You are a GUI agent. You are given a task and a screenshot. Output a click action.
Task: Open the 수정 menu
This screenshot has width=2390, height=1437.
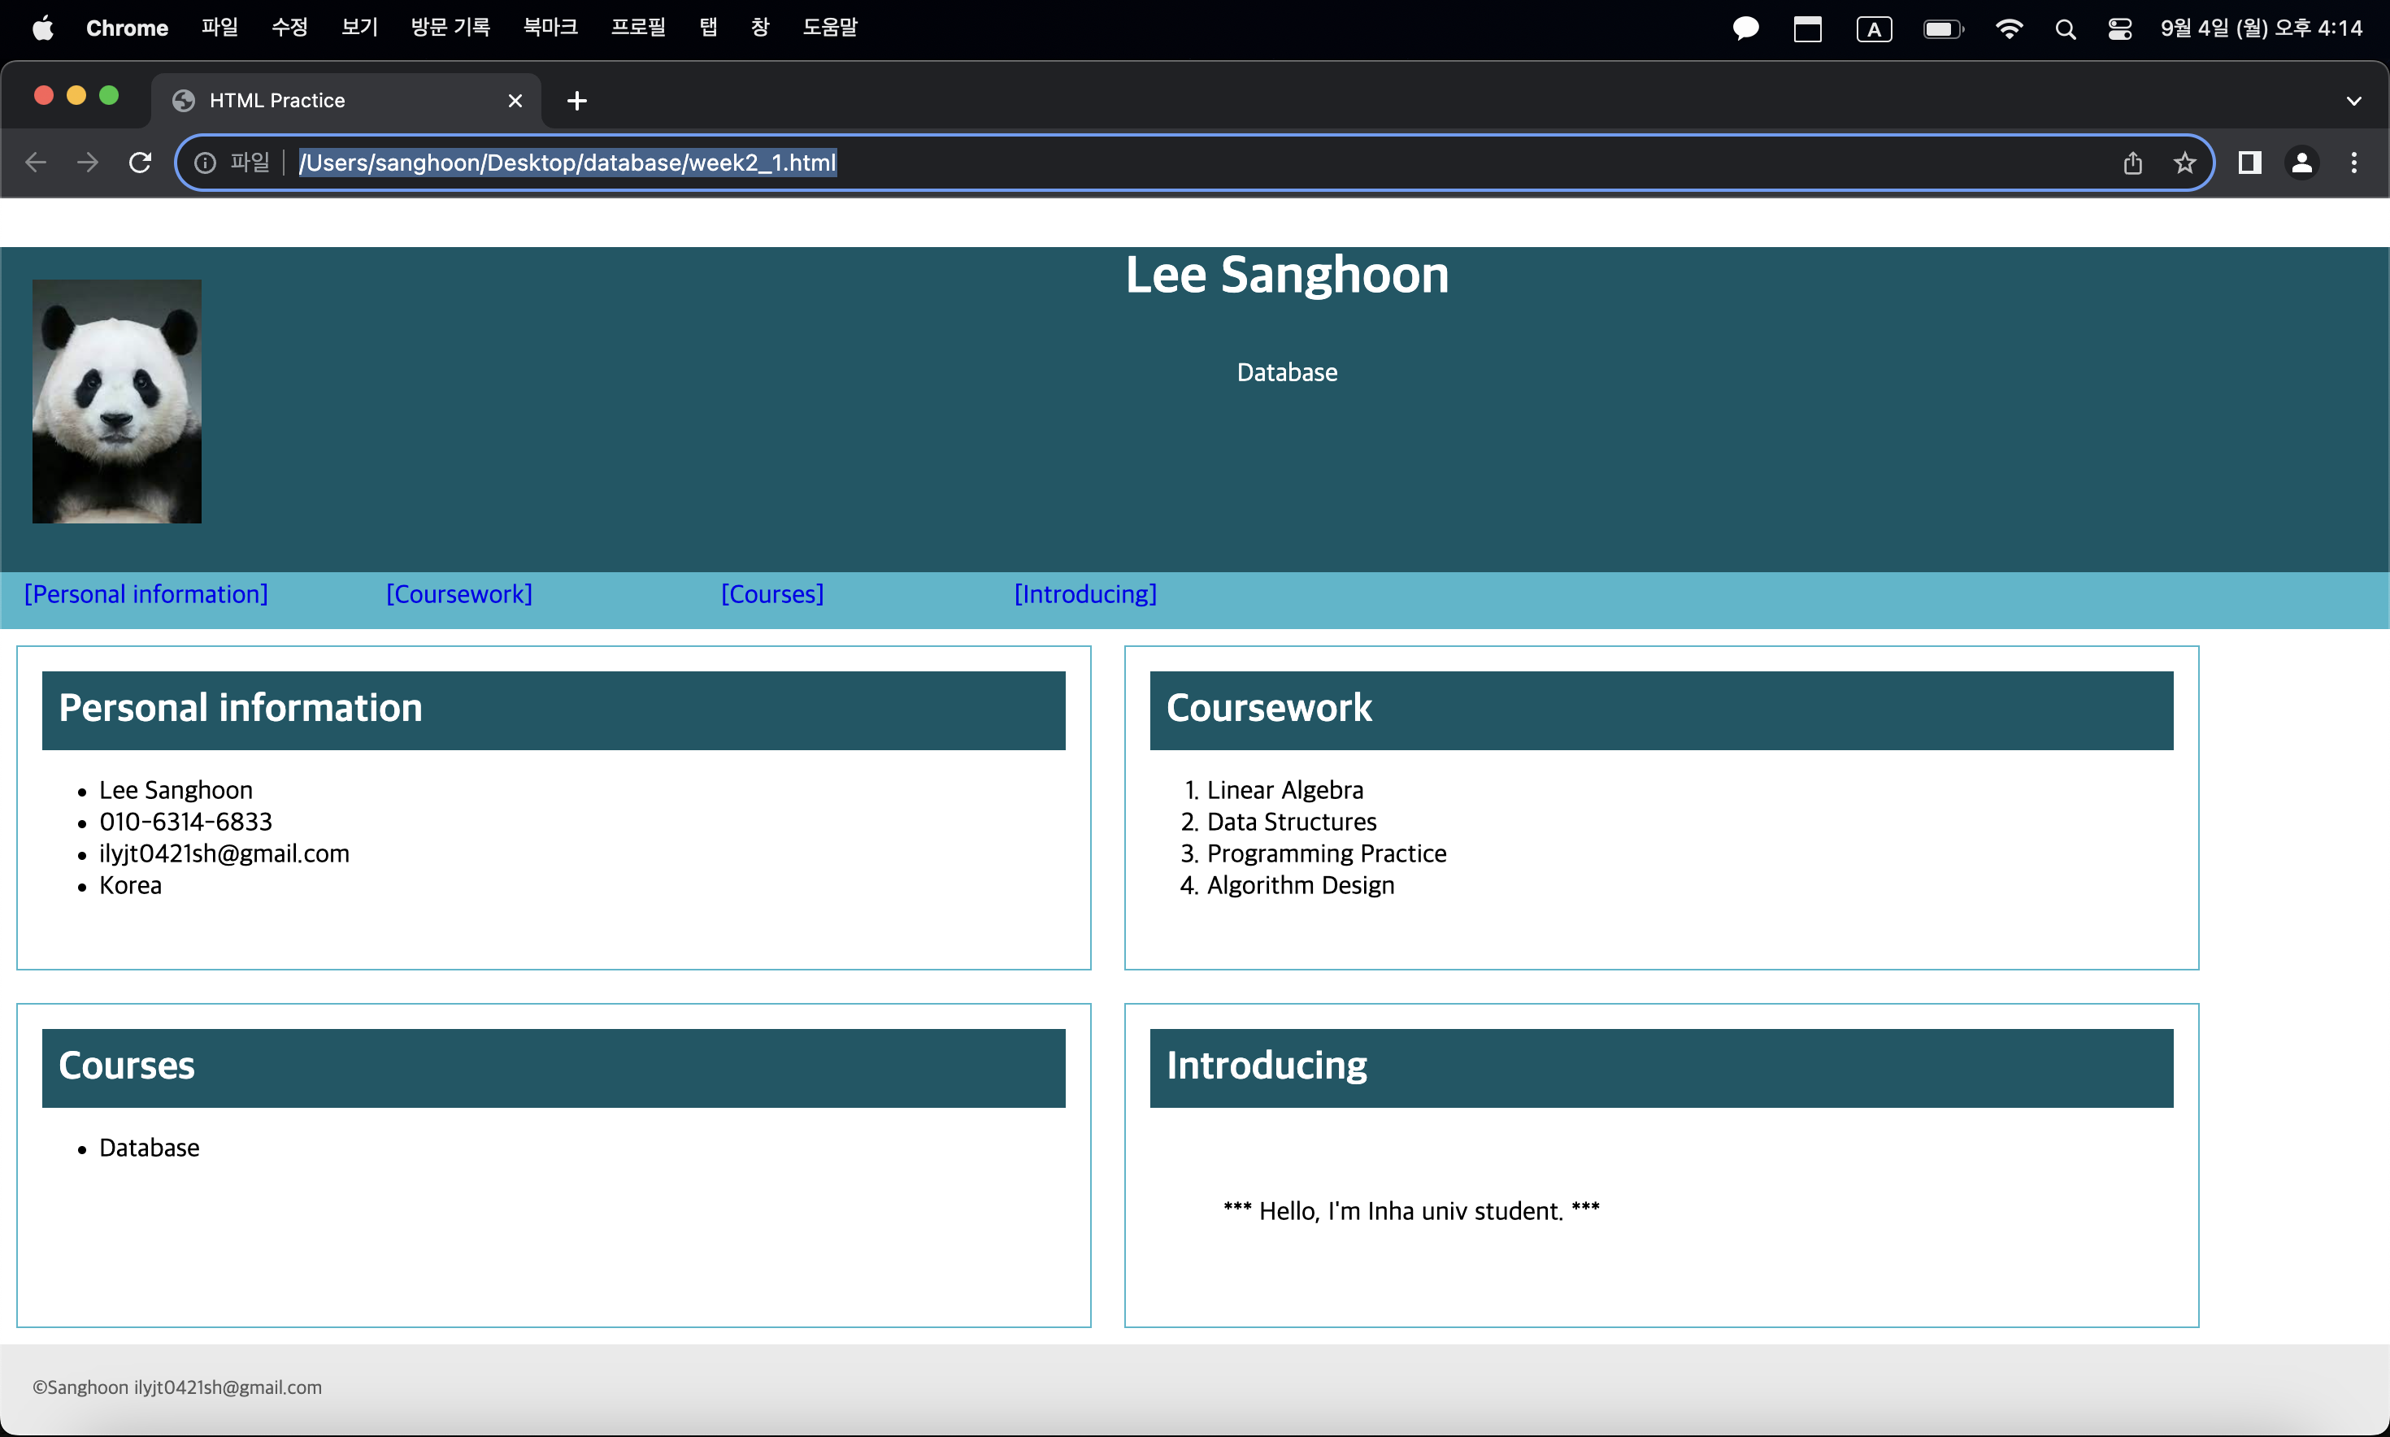point(289,28)
